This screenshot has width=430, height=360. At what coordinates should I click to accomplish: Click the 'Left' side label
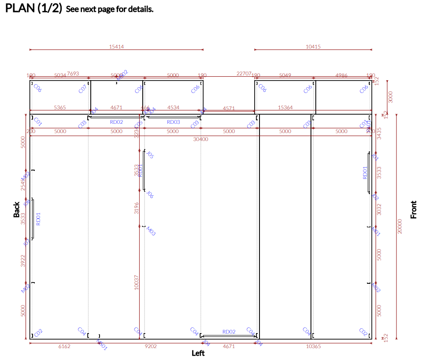(198, 353)
